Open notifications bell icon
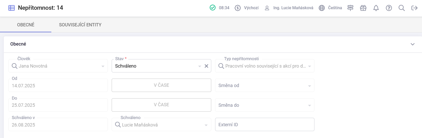The height and width of the screenshot is (138, 422). 376,8
